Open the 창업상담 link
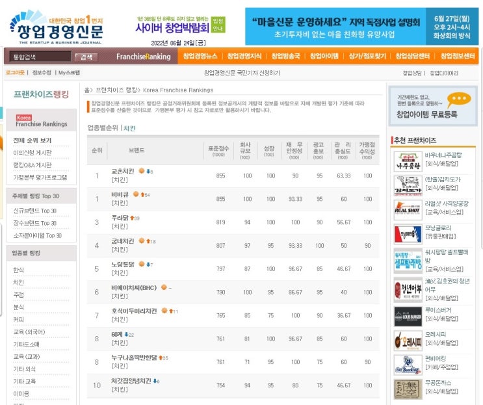The width and height of the screenshot is (483, 405). [x=412, y=73]
